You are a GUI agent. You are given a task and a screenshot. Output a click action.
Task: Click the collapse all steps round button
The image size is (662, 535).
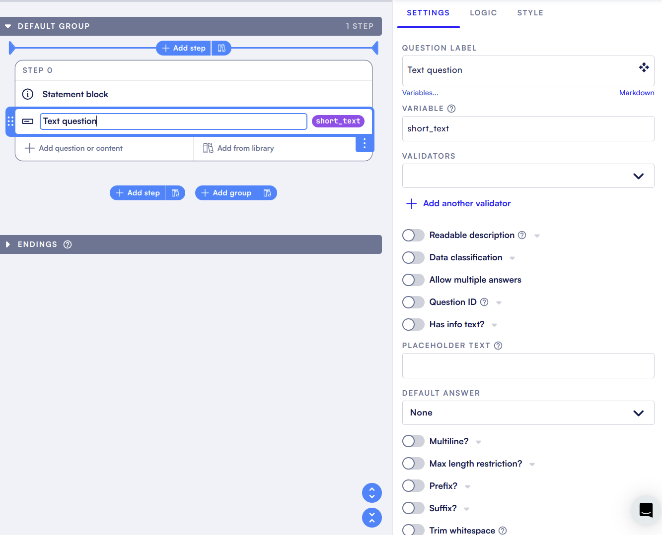coord(372,518)
